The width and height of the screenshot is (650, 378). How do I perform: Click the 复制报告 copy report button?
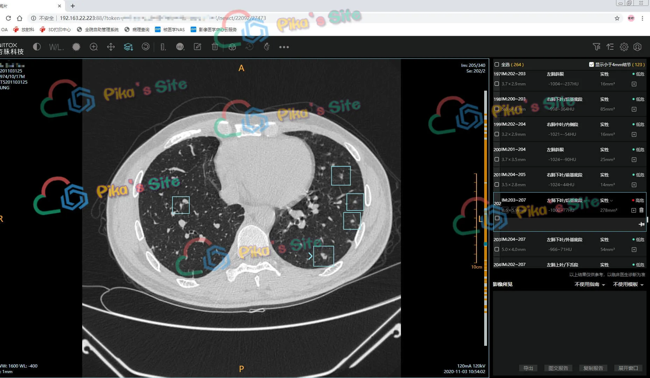[x=593, y=368]
